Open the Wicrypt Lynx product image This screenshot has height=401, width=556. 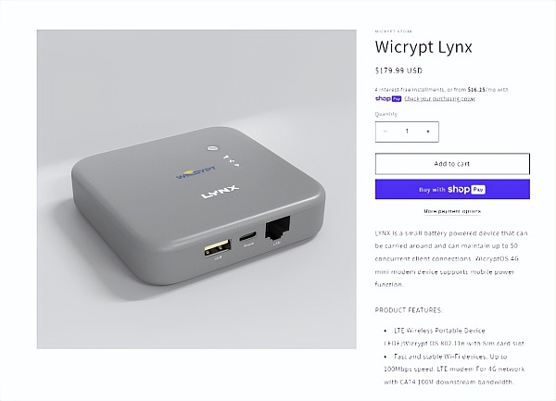(196, 189)
